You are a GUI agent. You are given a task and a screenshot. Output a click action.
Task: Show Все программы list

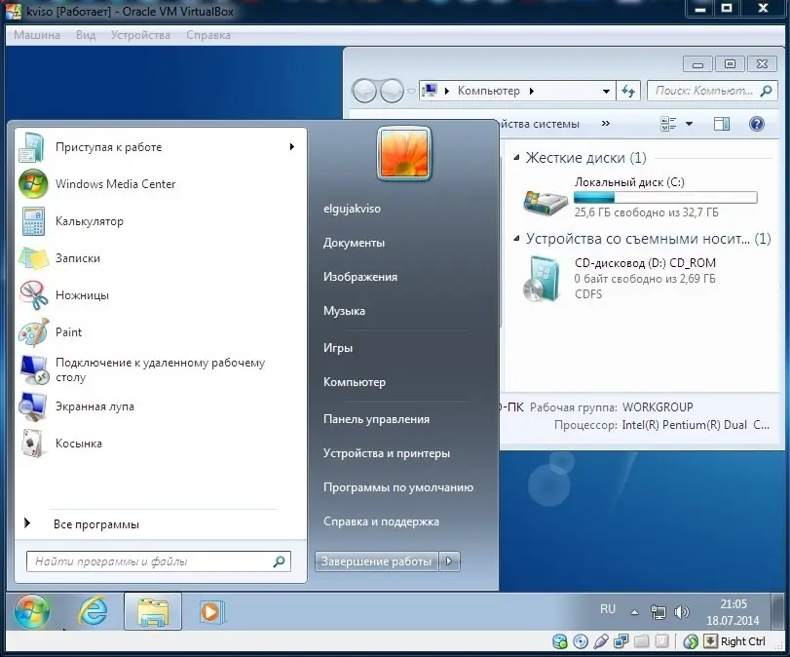[95, 524]
